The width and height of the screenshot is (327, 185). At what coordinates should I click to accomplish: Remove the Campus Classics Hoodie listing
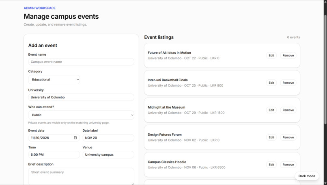coord(288,165)
